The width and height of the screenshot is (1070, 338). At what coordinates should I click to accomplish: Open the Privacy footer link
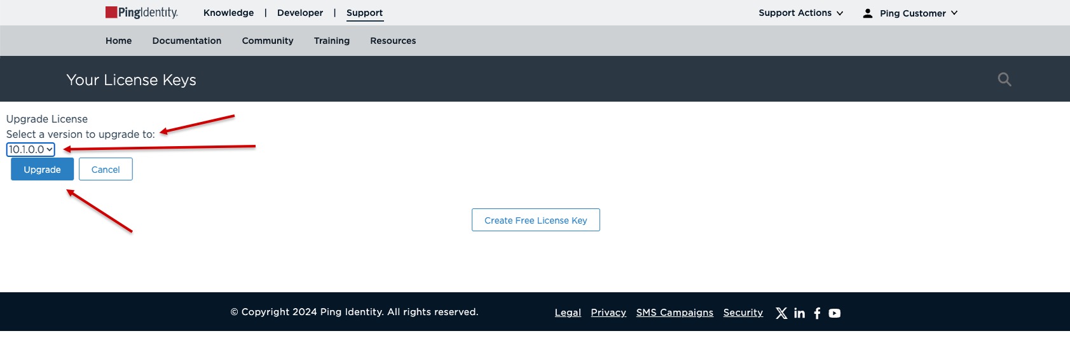[x=608, y=313]
